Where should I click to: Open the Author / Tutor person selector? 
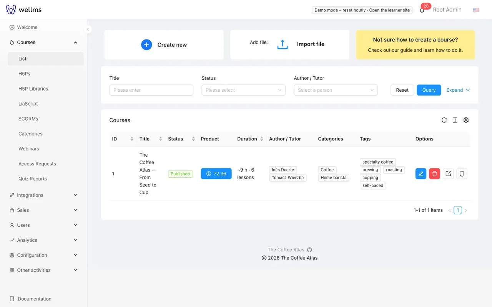(336, 90)
